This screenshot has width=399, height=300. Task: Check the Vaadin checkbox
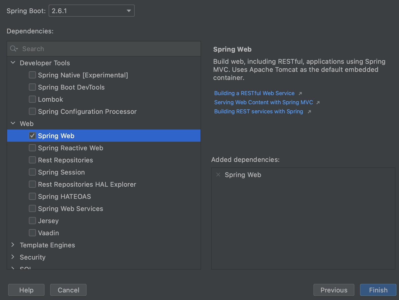[32, 233]
